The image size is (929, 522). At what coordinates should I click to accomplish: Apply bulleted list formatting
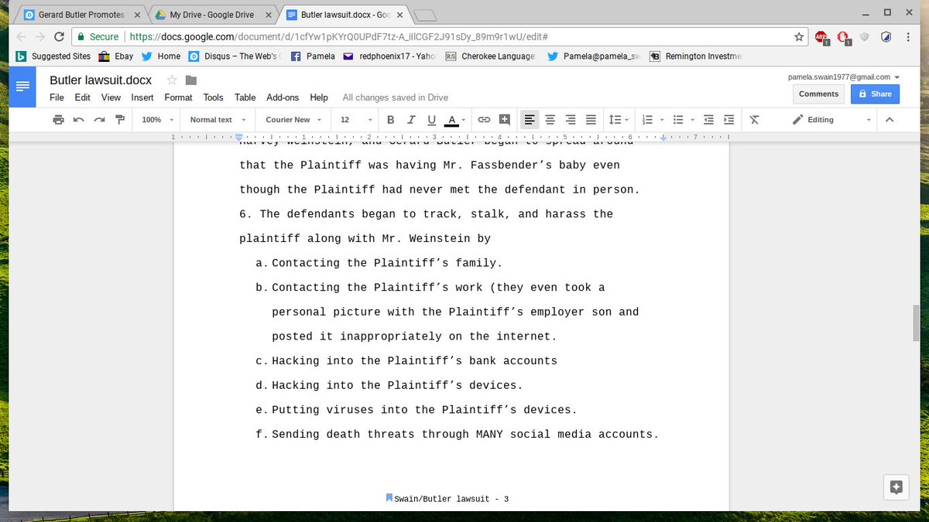pyautogui.click(x=678, y=120)
